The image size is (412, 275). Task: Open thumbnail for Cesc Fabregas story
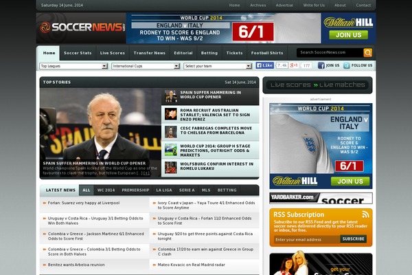[x=170, y=132]
